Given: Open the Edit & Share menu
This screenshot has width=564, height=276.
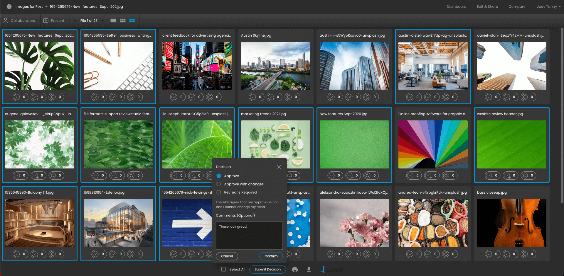Looking at the screenshot, I should (x=487, y=6).
